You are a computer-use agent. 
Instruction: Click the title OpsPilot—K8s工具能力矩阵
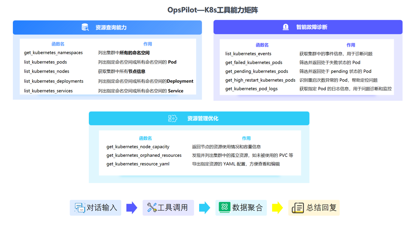coord(212,10)
